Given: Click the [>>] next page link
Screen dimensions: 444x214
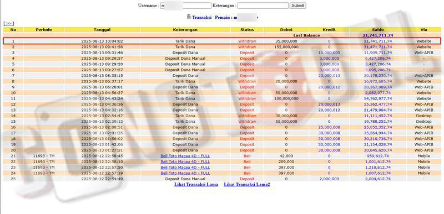Looking at the screenshot, I should [x=9, y=23].
